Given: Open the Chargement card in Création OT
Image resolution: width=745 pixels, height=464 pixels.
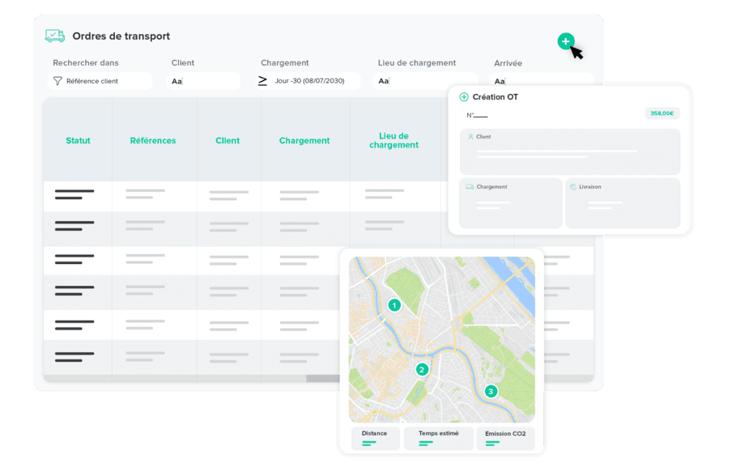Looking at the screenshot, I should click(x=511, y=203).
